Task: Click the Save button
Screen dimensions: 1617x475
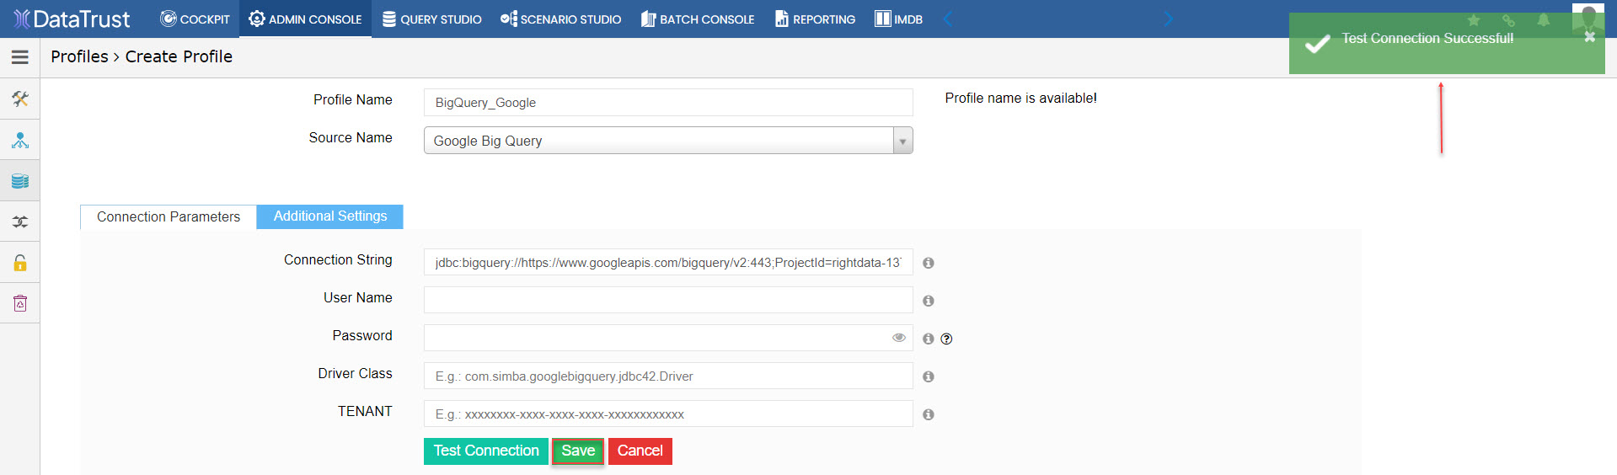Action: point(578,451)
